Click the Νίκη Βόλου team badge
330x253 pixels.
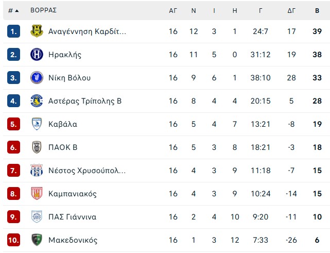37,78
